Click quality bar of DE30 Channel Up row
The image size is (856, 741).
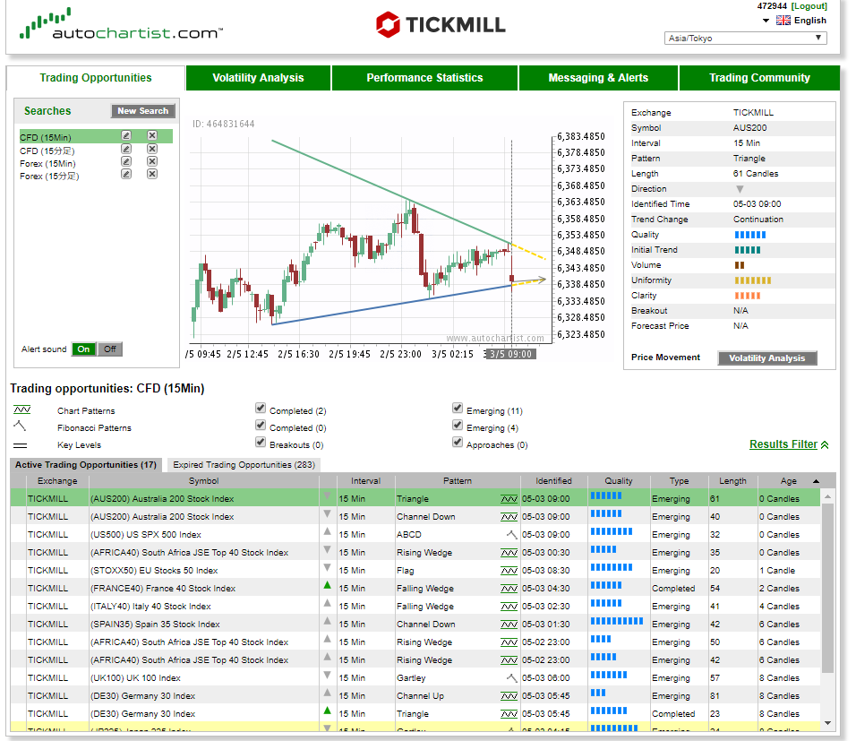(x=598, y=693)
